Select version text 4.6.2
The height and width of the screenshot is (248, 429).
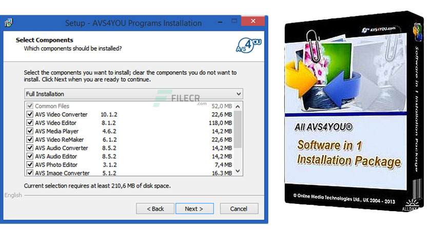click(x=109, y=131)
